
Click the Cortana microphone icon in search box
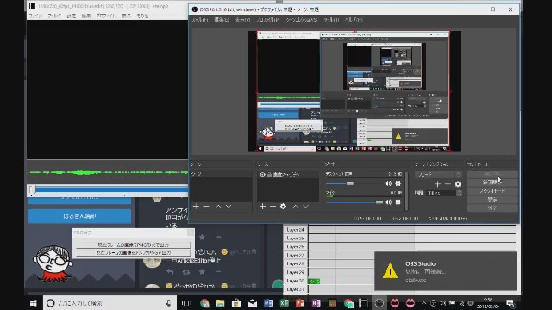pos(169,303)
